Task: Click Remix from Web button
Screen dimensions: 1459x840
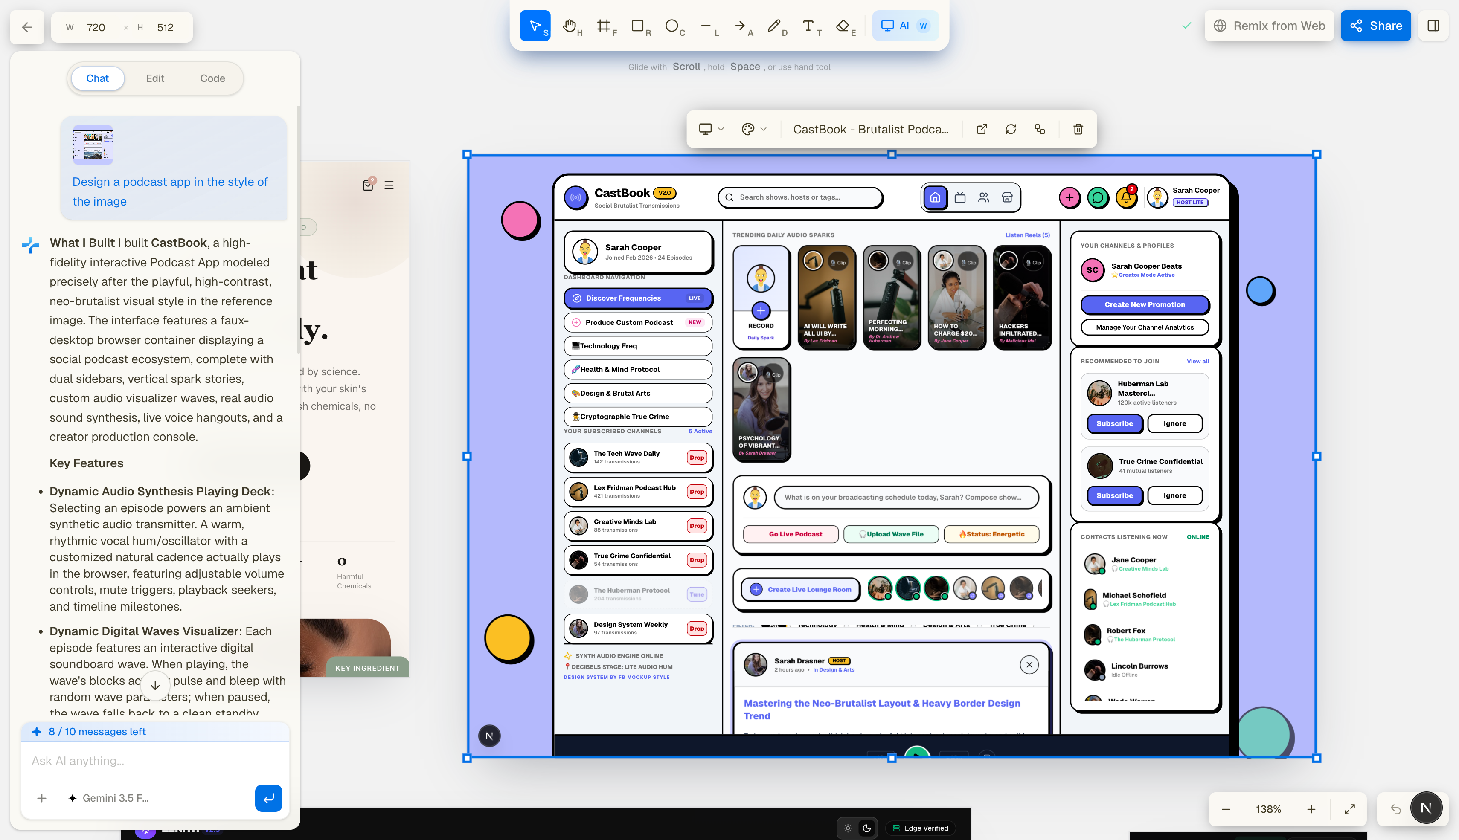Action: point(1269,26)
